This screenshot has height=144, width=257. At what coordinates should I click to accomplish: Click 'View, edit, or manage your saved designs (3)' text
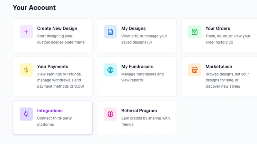(144, 39)
